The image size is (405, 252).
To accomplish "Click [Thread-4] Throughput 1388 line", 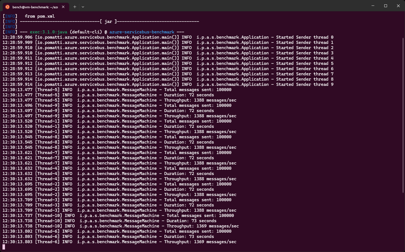I will pyautogui.click(x=119, y=179).
